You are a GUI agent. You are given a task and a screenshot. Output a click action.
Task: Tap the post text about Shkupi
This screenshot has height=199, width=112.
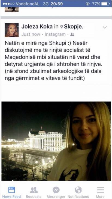(53, 61)
